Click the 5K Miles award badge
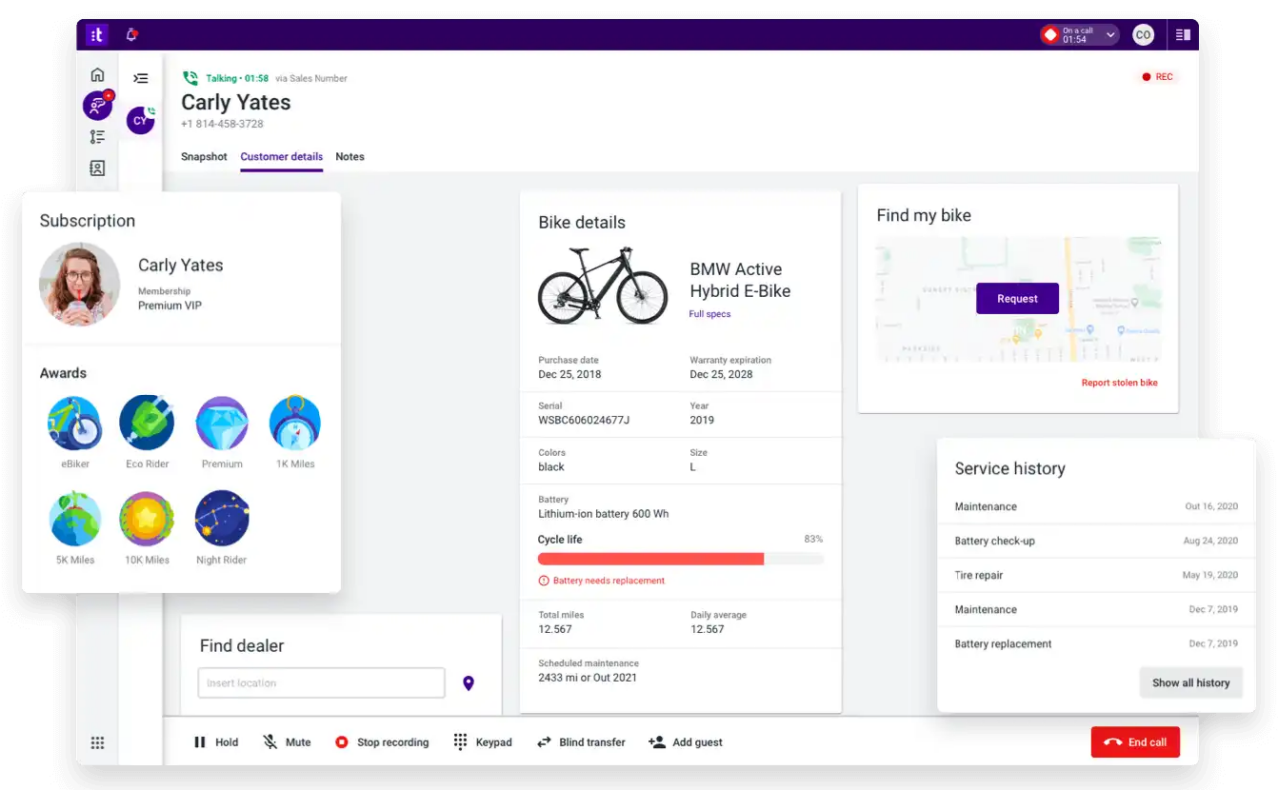1278x790 pixels. pos(75,518)
